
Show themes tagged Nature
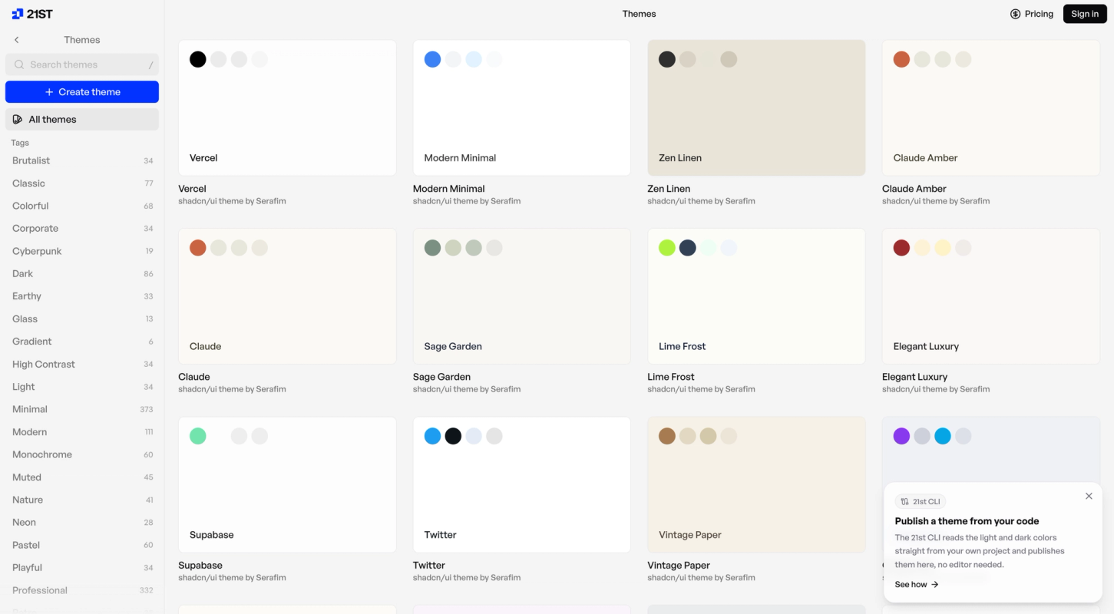click(x=82, y=500)
